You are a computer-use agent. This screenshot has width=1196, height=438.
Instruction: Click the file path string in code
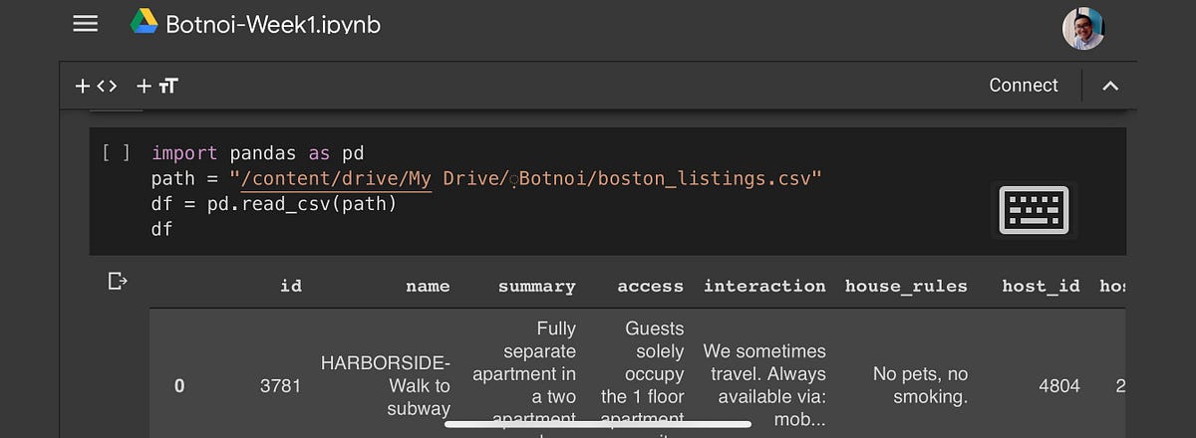click(525, 179)
